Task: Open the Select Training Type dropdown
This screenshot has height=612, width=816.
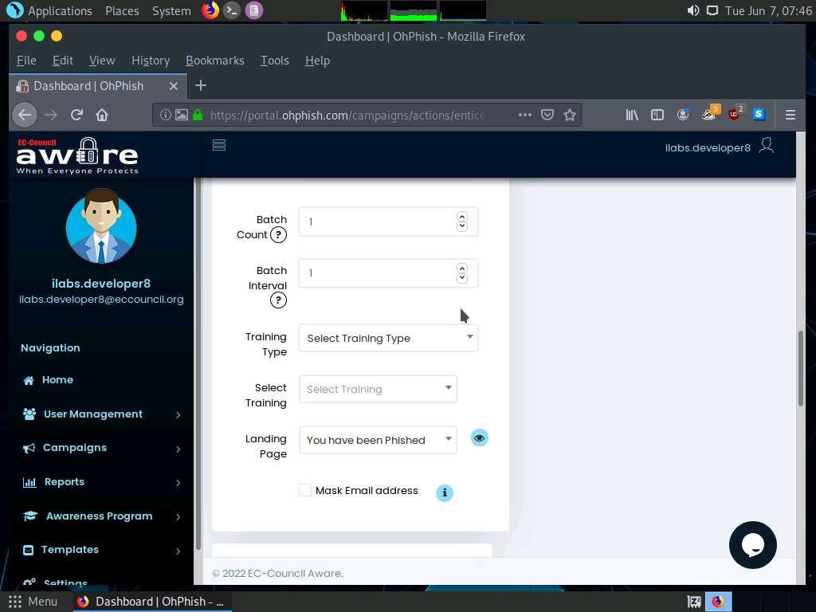Action: click(389, 338)
